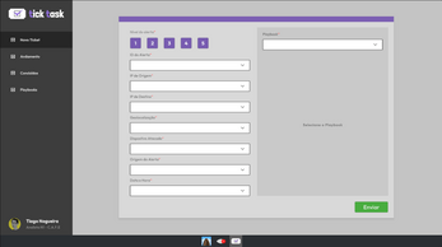Open the Origem do Alerta dropdown
442x247 pixels.
point(190,170)
